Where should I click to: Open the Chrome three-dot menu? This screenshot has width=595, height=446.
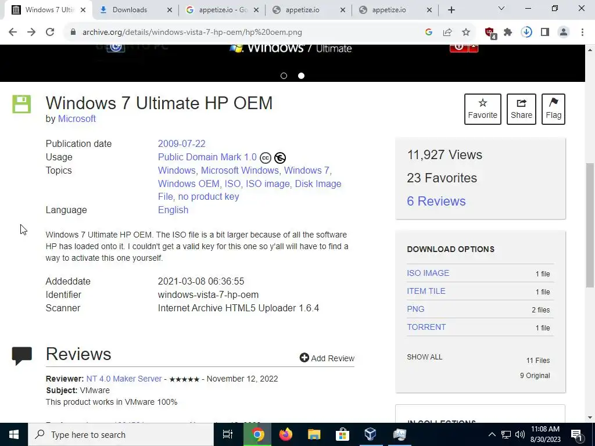[x=582, y=33]
